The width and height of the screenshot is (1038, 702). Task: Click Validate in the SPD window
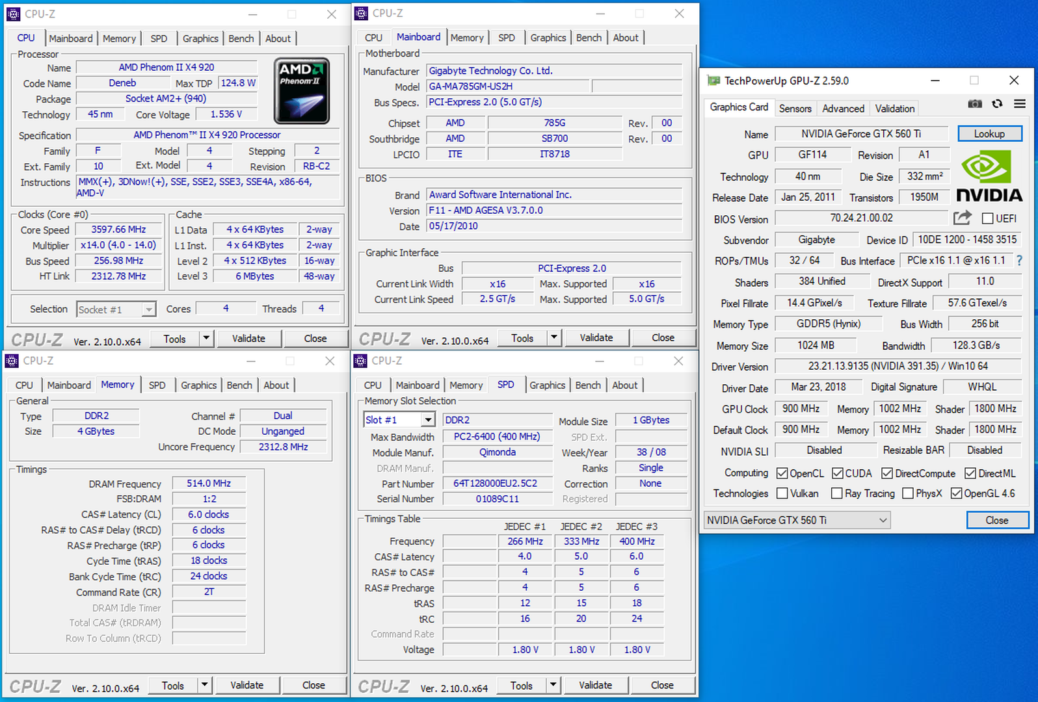(596, 684)
